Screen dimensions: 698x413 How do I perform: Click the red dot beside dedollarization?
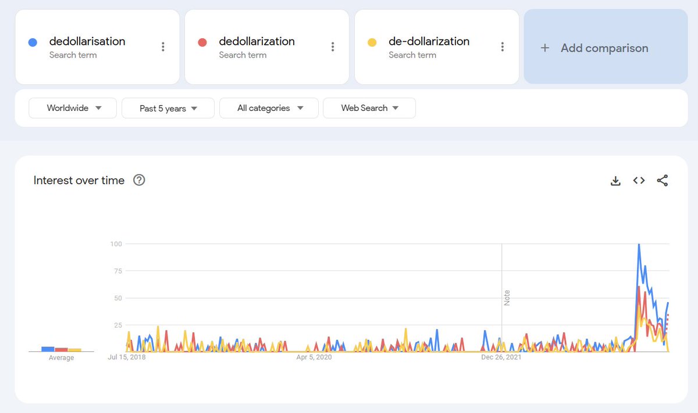click(x=202, y=42)
